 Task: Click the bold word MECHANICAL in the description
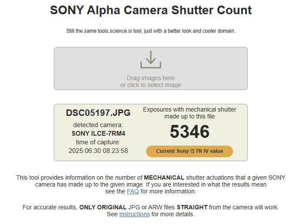coord(164,177)
